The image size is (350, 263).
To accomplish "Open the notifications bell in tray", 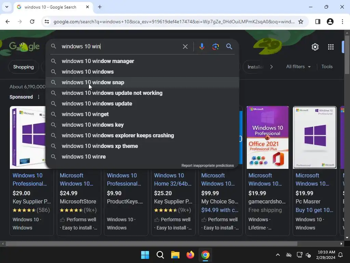I will tap(341, 255).
